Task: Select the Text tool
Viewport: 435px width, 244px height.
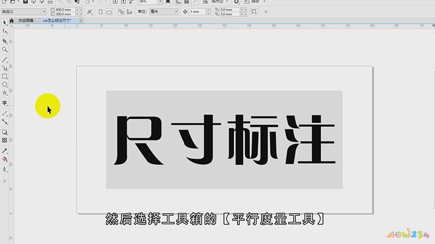Action: point(4,103)
